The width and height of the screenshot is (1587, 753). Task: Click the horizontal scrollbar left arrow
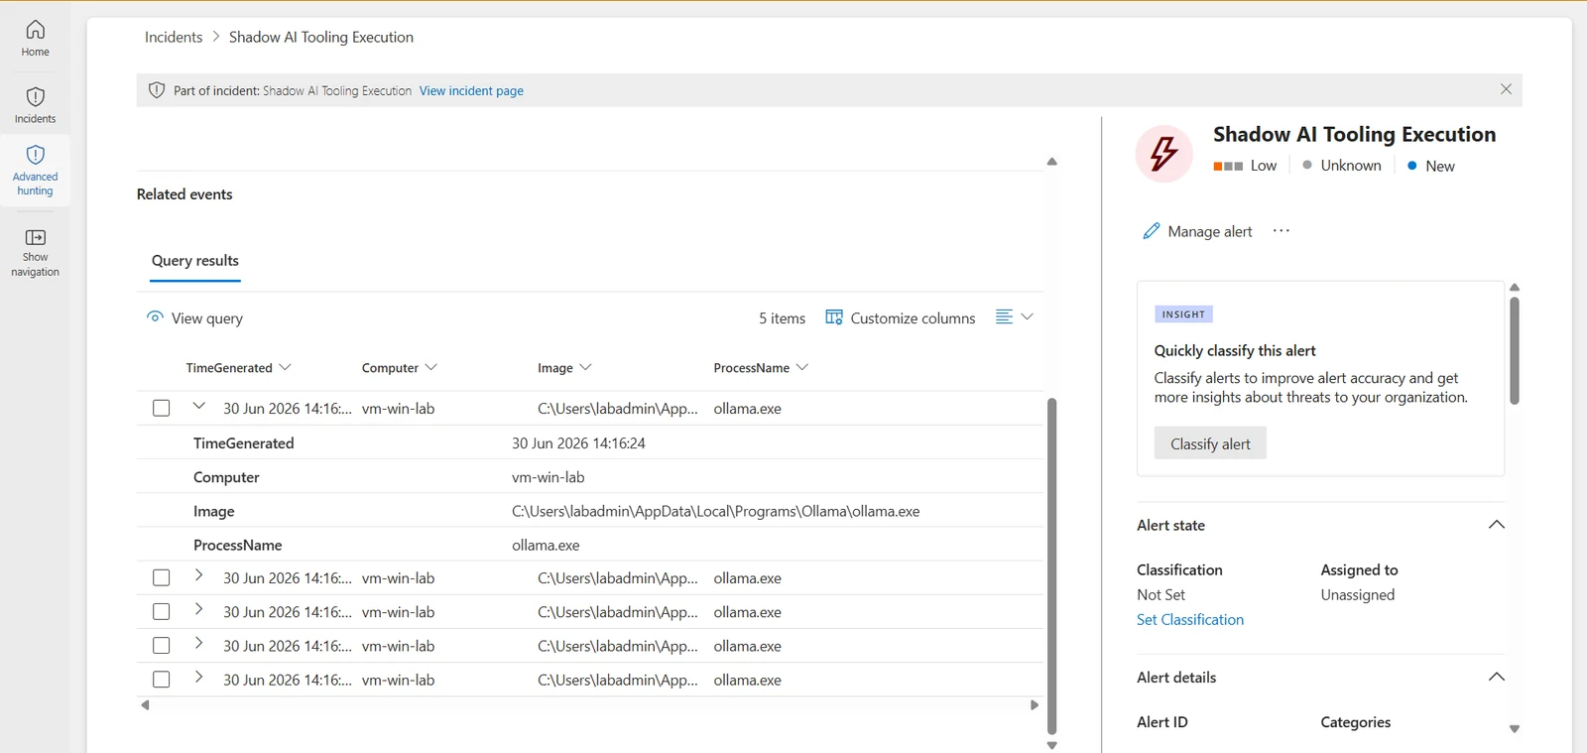[145, 705]
